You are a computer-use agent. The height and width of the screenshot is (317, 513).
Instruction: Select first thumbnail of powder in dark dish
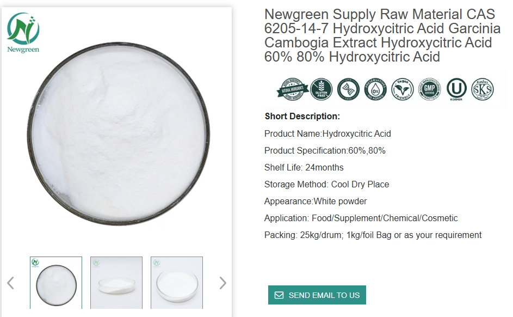point(56,283)
